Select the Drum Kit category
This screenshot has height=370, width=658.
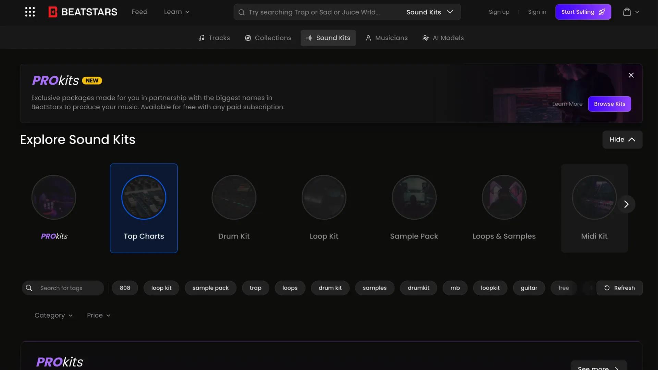[x=234, y=208]
